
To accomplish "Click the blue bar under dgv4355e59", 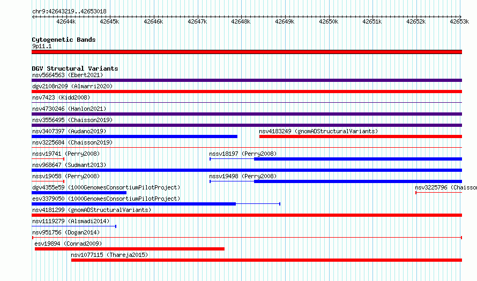I will (x=79, y=193).
